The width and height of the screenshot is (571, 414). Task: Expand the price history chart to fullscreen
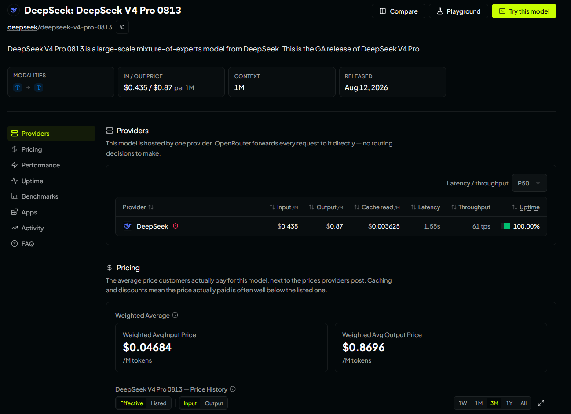click(x=541, y=403)
